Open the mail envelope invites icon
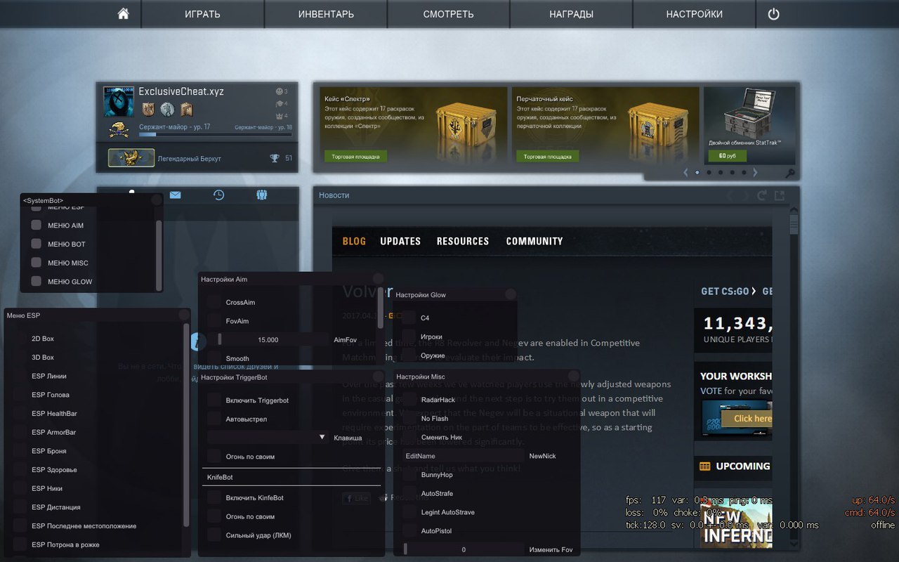This screenshot has width=899, height=562. coord(175,195)
